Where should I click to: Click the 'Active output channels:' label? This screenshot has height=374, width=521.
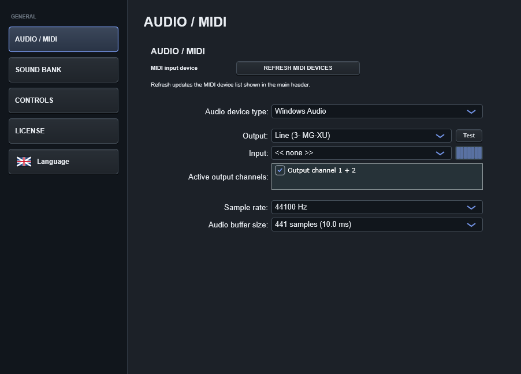[x=228, y=177]
